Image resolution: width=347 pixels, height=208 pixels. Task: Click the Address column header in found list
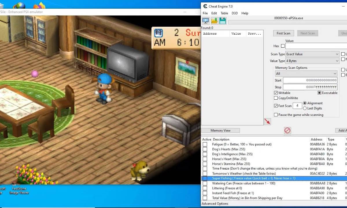215,34
